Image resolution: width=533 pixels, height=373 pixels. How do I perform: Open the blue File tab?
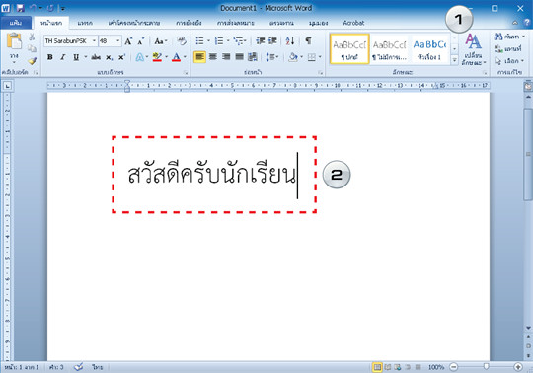point(16,23)
